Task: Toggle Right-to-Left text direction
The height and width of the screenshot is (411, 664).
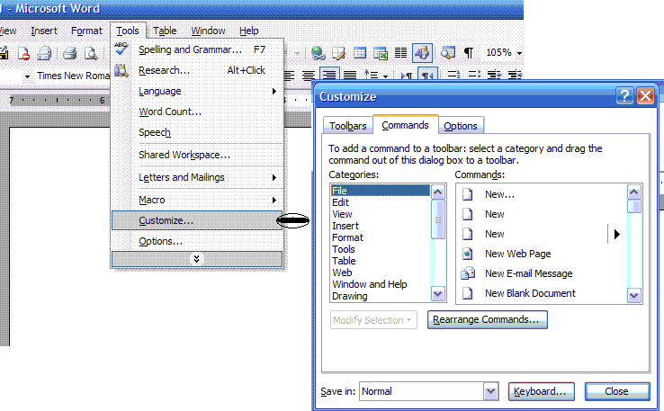Action: click(x=427, y=75)
